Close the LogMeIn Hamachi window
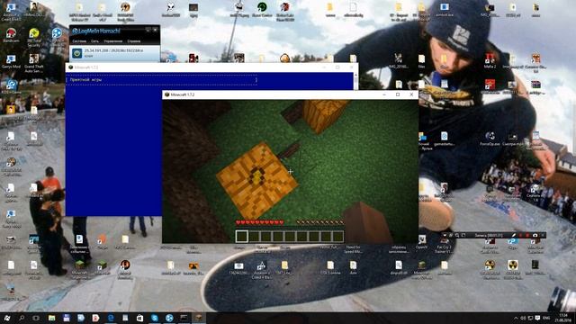 click(155, 30)
